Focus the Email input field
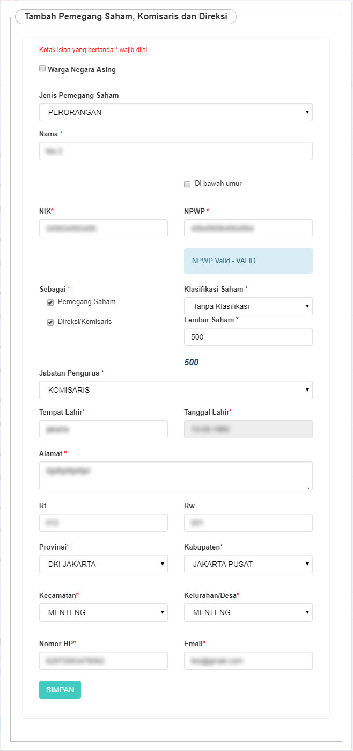 [248, 661]
